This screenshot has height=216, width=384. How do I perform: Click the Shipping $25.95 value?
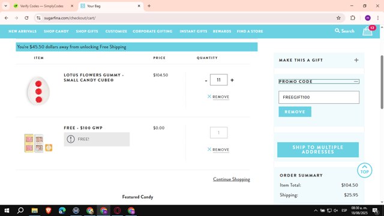tap(351, 195)
